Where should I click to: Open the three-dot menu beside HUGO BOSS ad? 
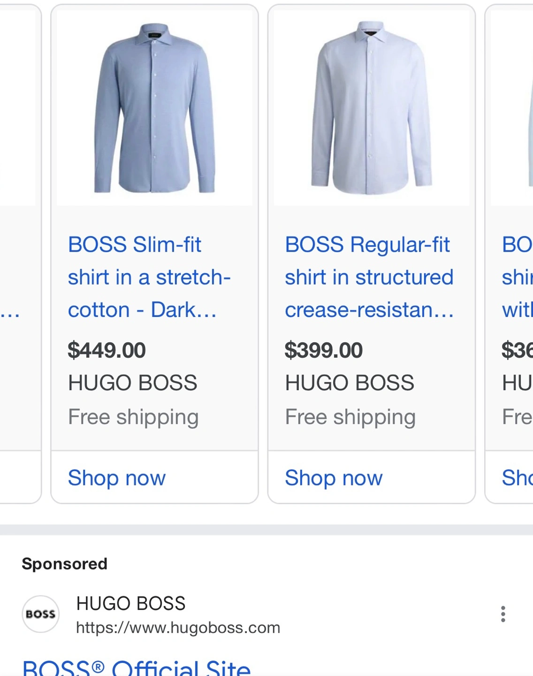503,614
